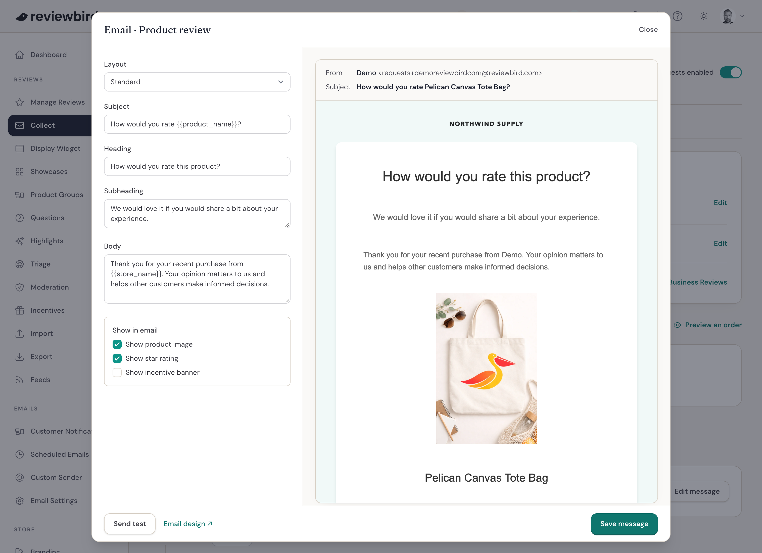Click the Export download icon
This screenshot has width=762, height=553.
(20, 356)
